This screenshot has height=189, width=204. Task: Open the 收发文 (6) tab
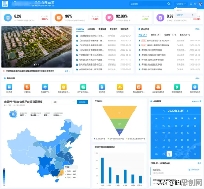[x=185, y=35]
